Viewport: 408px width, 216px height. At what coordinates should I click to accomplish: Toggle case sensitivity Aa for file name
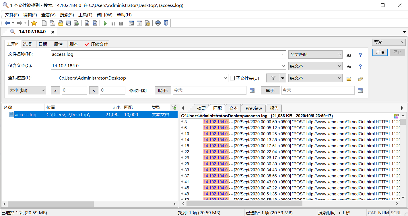[349, 55]
